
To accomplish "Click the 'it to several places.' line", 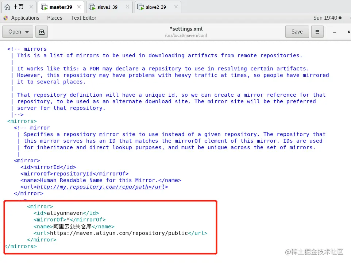I will pos(51,82).
